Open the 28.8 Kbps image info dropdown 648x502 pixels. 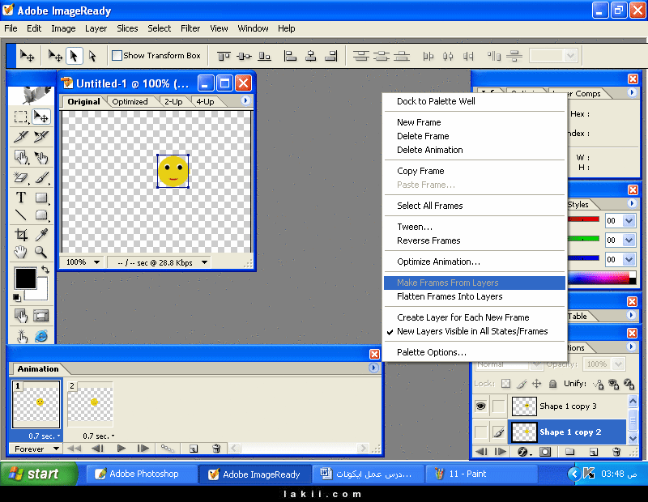[x=205, y=262]
